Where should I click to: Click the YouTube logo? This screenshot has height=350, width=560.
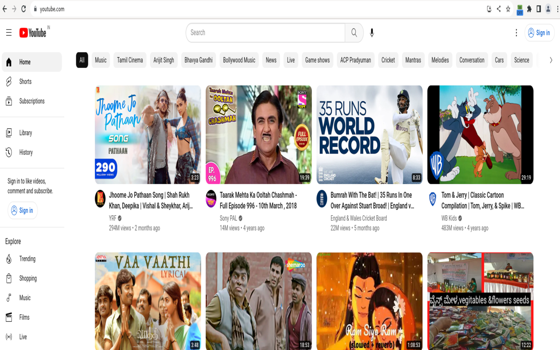point(33,33)
